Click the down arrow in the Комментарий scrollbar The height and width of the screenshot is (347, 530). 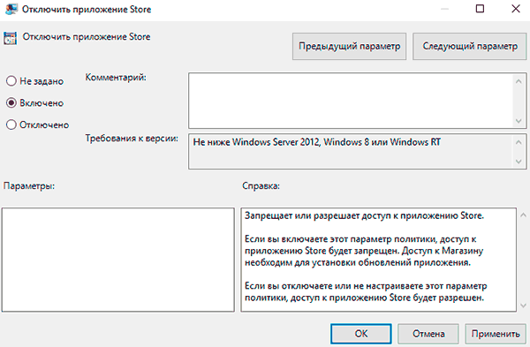click(519, 121)
